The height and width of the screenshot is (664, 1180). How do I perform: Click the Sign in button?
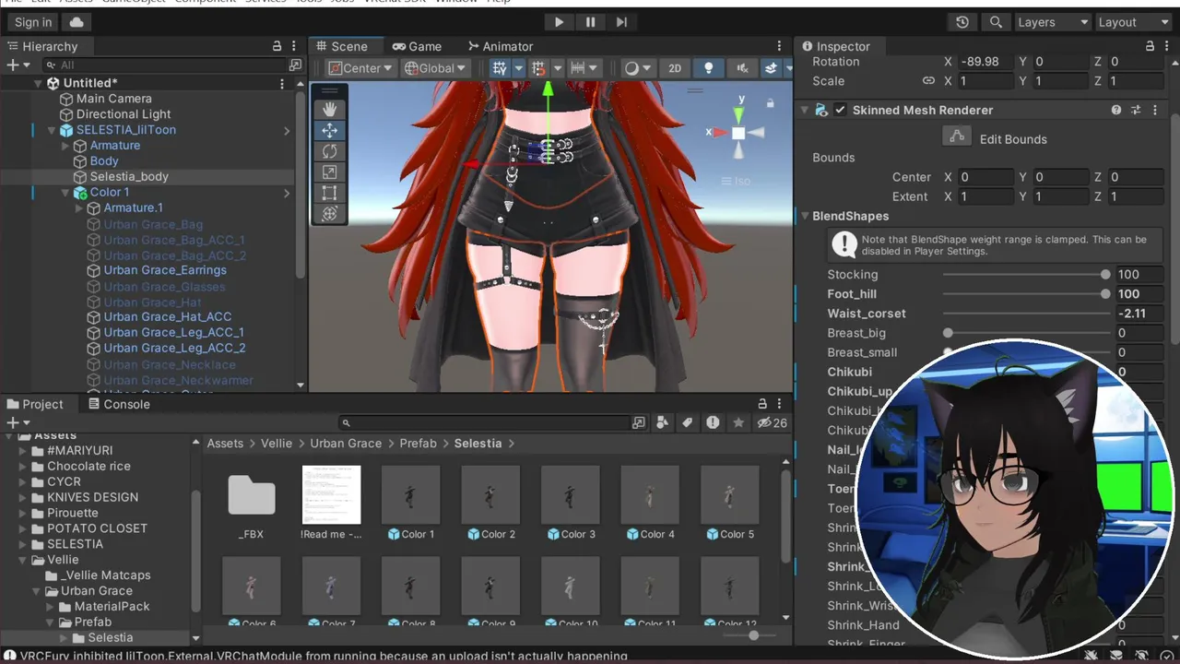33,22
